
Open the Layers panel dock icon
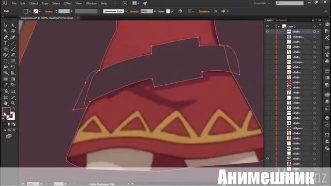(327, 118)
